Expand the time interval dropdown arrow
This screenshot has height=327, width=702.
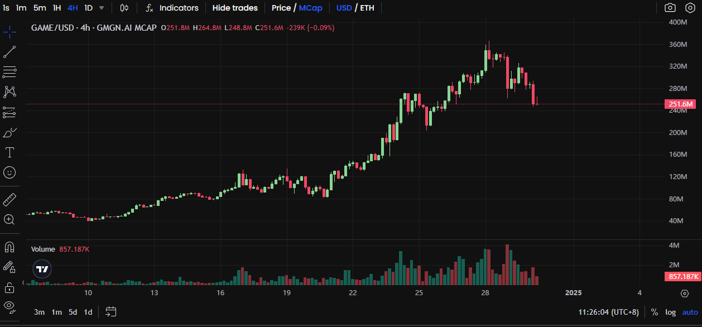[x=101, y=8]
